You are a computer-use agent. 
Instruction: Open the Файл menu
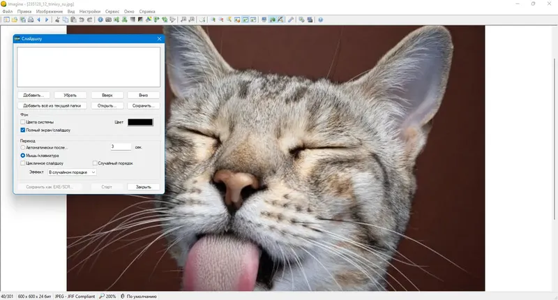(x=7, y=11)
